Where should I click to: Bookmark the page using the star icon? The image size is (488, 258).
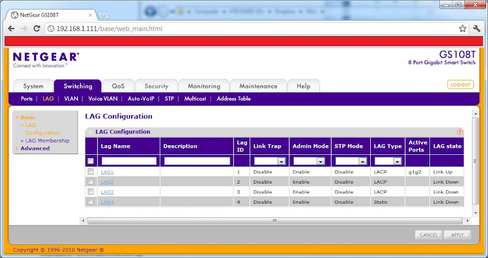(462, 29)
